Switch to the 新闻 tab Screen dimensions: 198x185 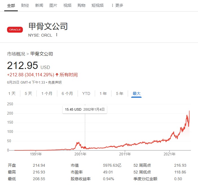[39, 5]
